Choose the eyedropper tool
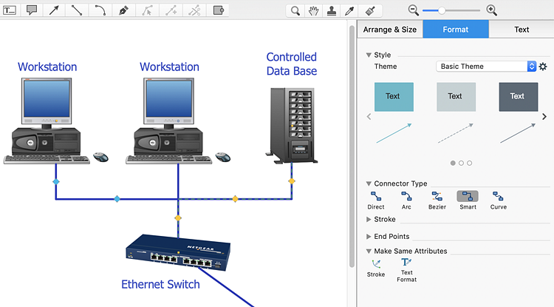This screenshot has height=307, width=554. [349, 11]
